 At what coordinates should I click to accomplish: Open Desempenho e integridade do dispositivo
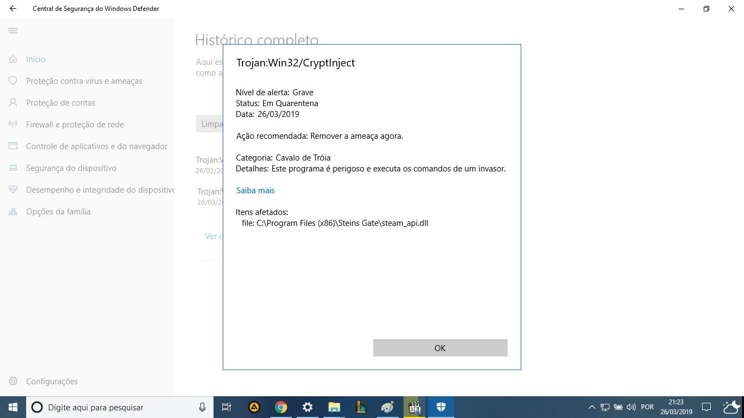point(100,189)
